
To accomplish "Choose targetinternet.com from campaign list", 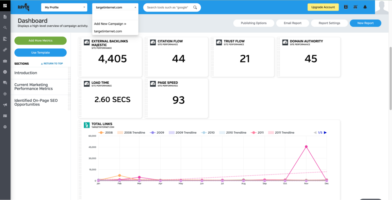I will 108,31.
